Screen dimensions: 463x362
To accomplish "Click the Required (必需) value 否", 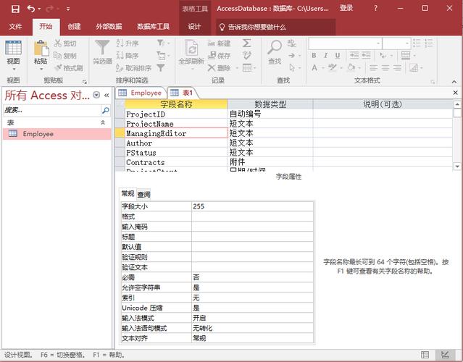I will pyautogui.click(x=252, y=277).
